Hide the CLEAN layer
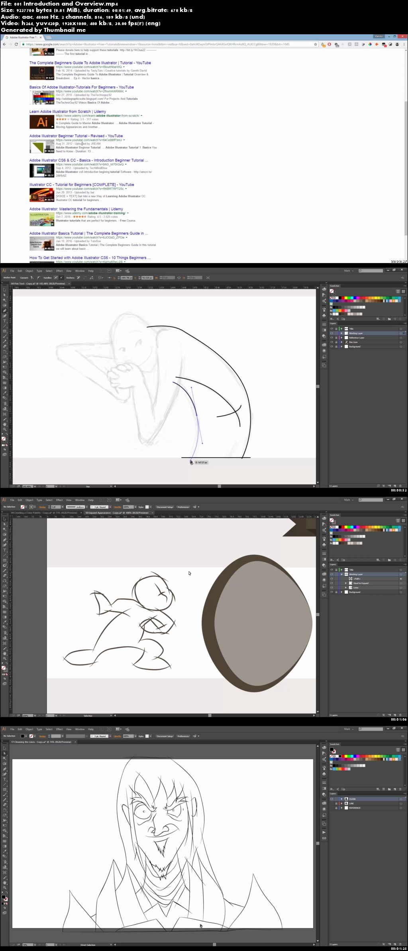Image resolution: width=408 pixels, height=951 pixels. [331, 799]
